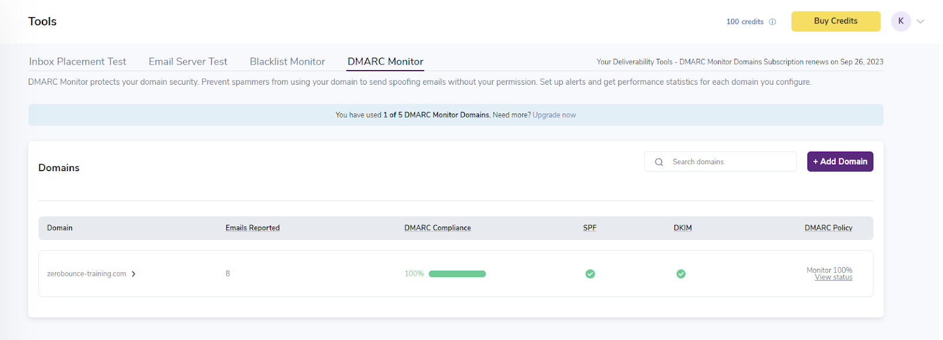Open the View status link
Screen dimensions: 943x340
coord(833,277)
